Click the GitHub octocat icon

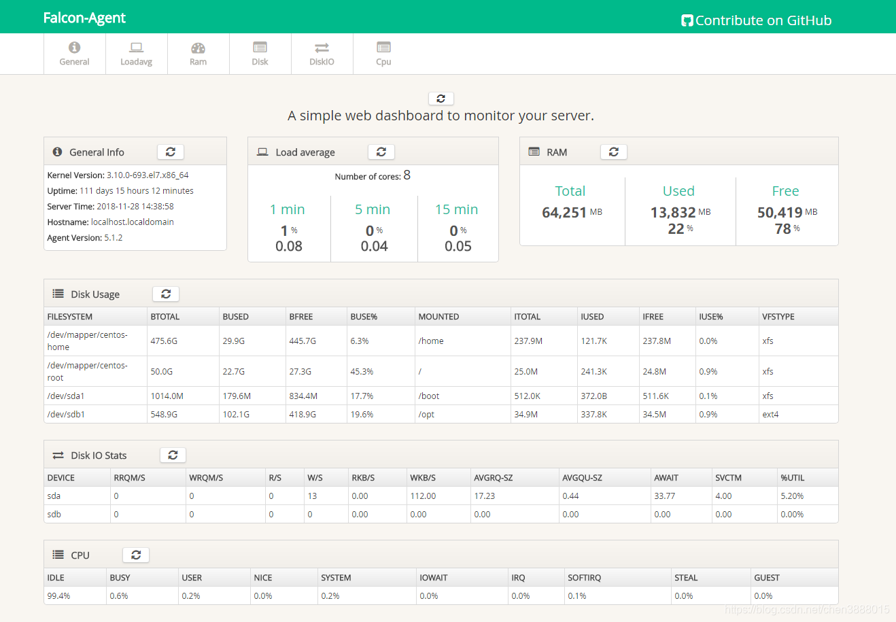[687, 21]
